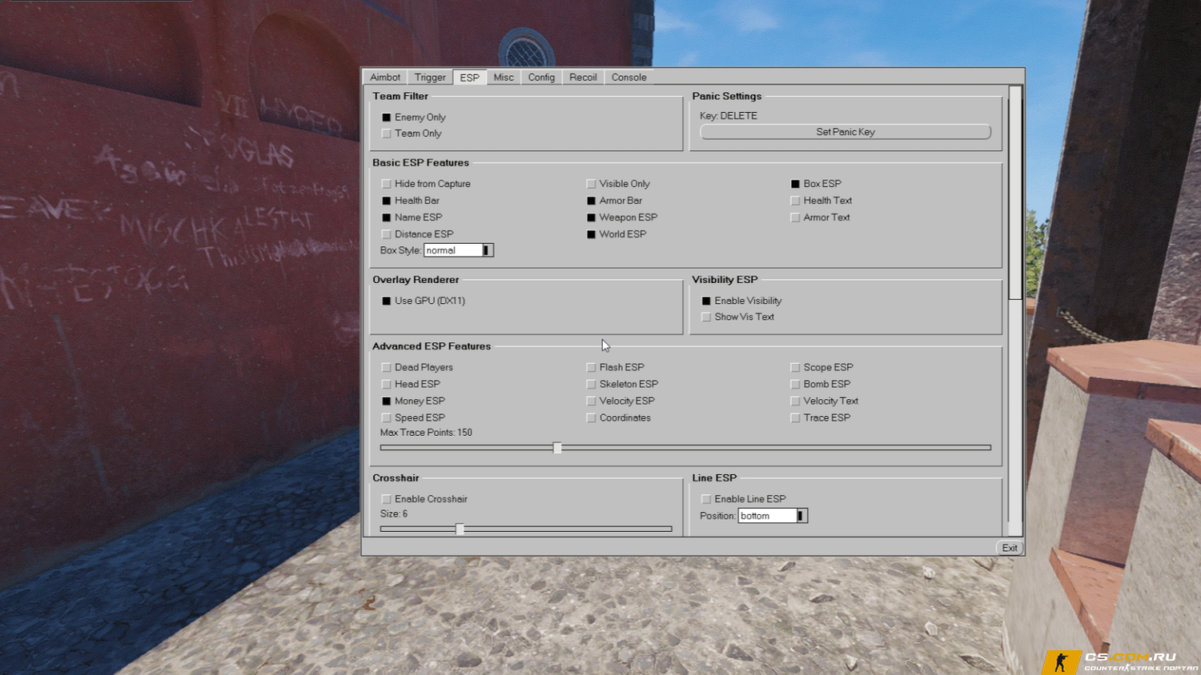Viewport: 1201px width, 675px height.
Task: Click the vertical scrollbar of the settings panel
Action: tap(1015, 192)
